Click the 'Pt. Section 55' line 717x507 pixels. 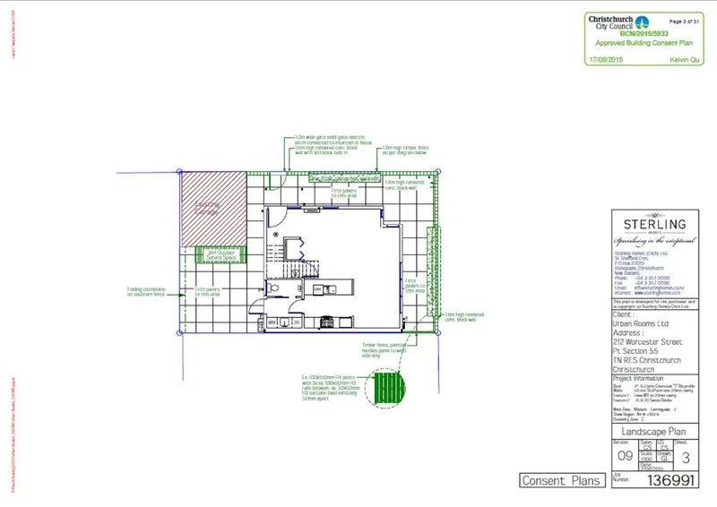(635, 351)
